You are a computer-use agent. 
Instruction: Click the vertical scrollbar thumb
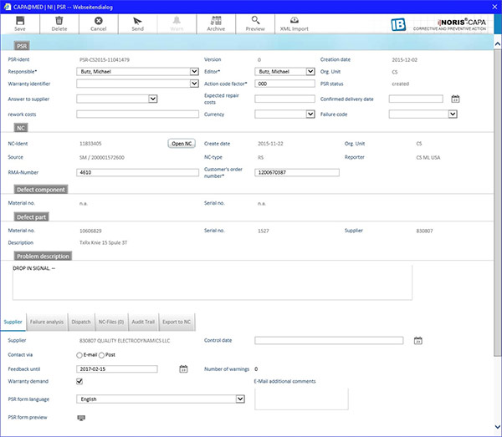[x=498, y=201]
